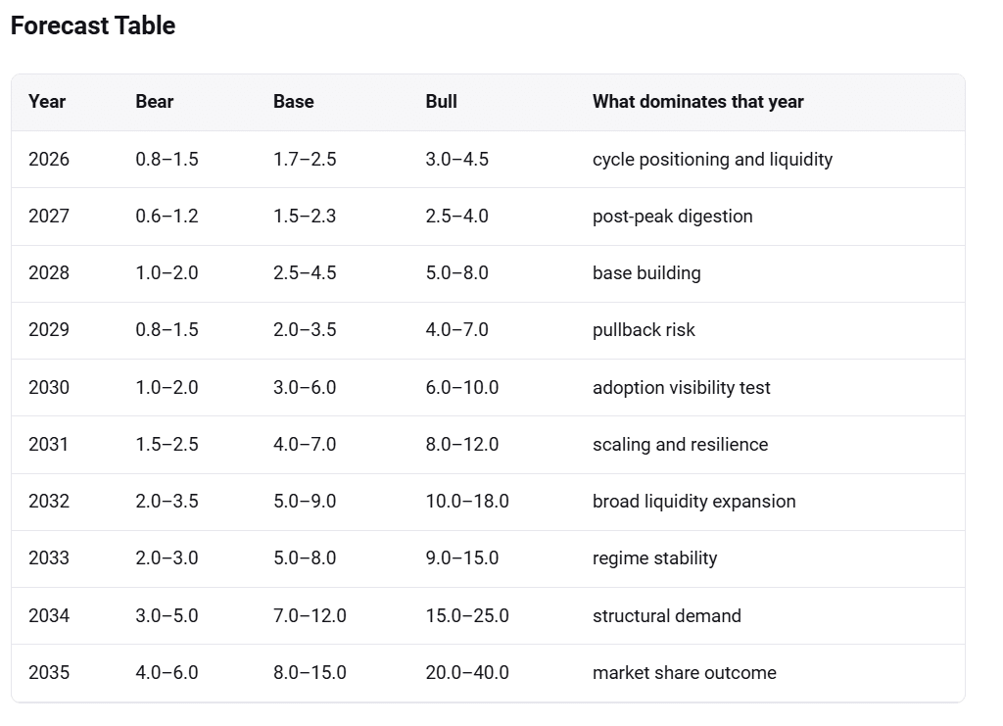Click the 2028 Base value 2.5–4.5
This screenshot has height=726, width=1003.
click(x=305, y=273)
